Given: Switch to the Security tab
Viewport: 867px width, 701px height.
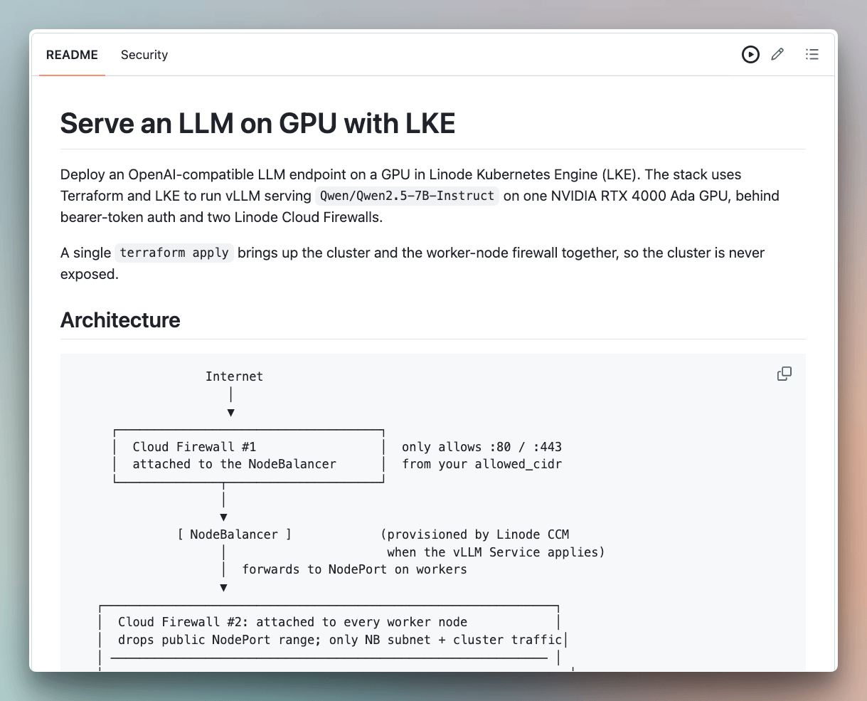Looking at the screenshot, I should click(x=144, y=55).
